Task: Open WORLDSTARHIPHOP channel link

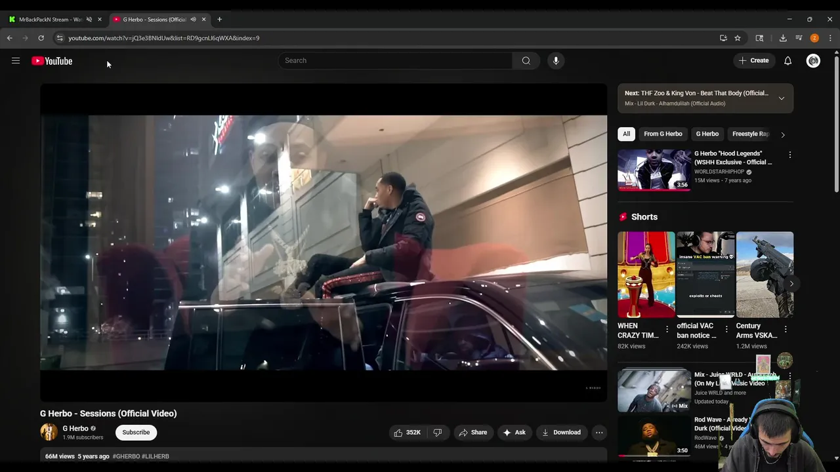Action: pyautogui.click(x=719, y=172)
